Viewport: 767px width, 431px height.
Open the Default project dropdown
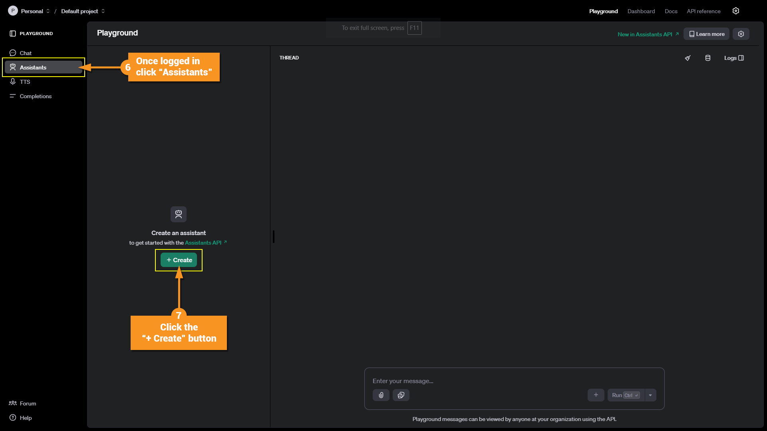83,11
